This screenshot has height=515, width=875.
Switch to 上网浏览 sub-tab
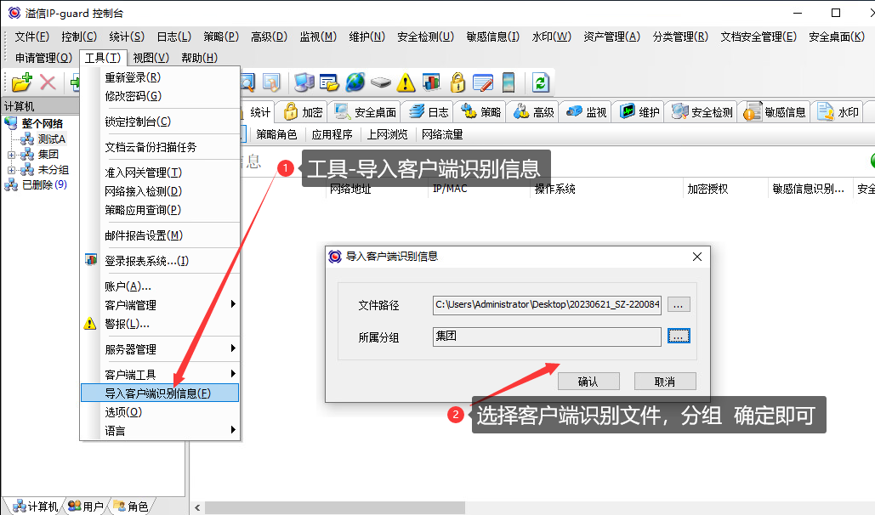(387, 134)
